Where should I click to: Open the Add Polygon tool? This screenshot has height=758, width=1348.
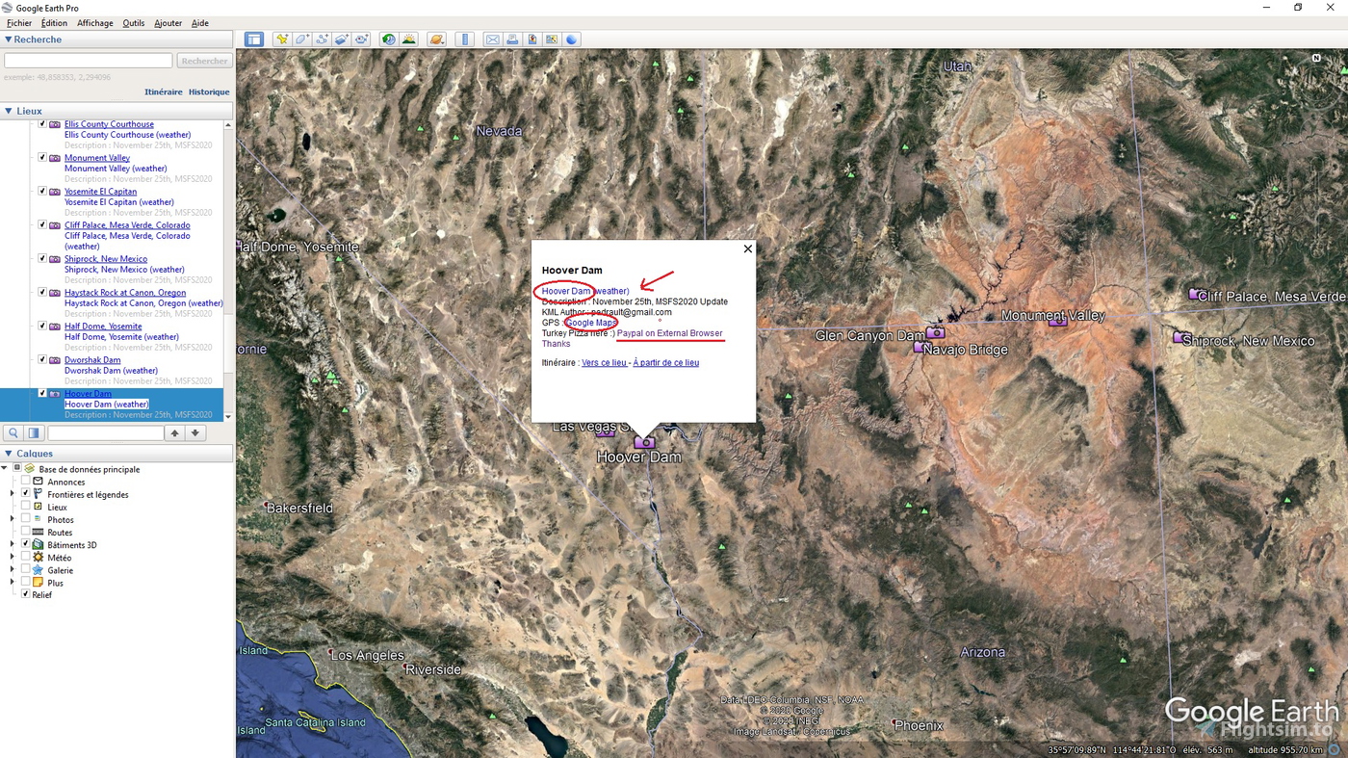click(x=300, y=39)
